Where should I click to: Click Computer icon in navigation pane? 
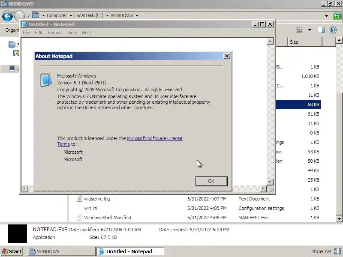[12, 69]
